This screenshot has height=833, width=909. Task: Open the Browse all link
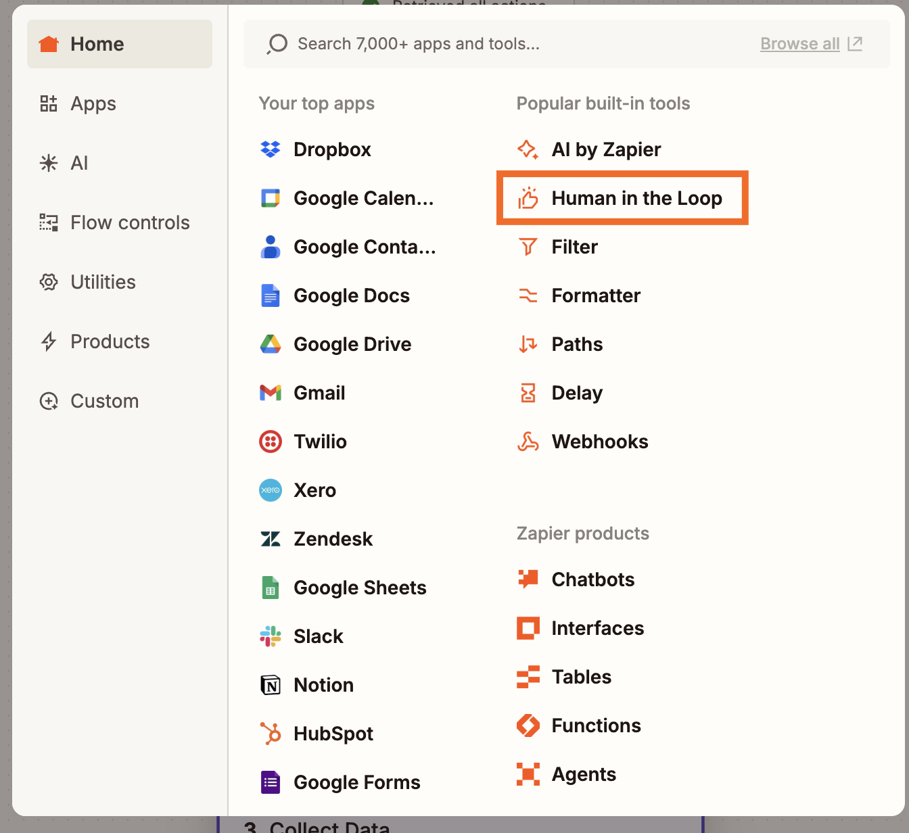pyautogui.click(x=800, y=44)
